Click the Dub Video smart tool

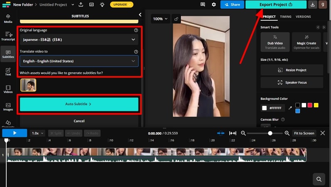pyautogui.click(x=275, y=42)
